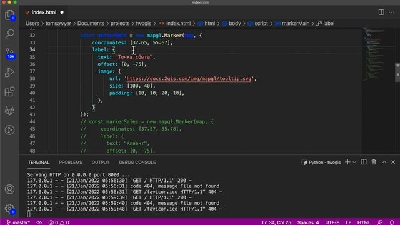Open the errors and warnings status item
The image size is (400, 225).
pos(59,222)
